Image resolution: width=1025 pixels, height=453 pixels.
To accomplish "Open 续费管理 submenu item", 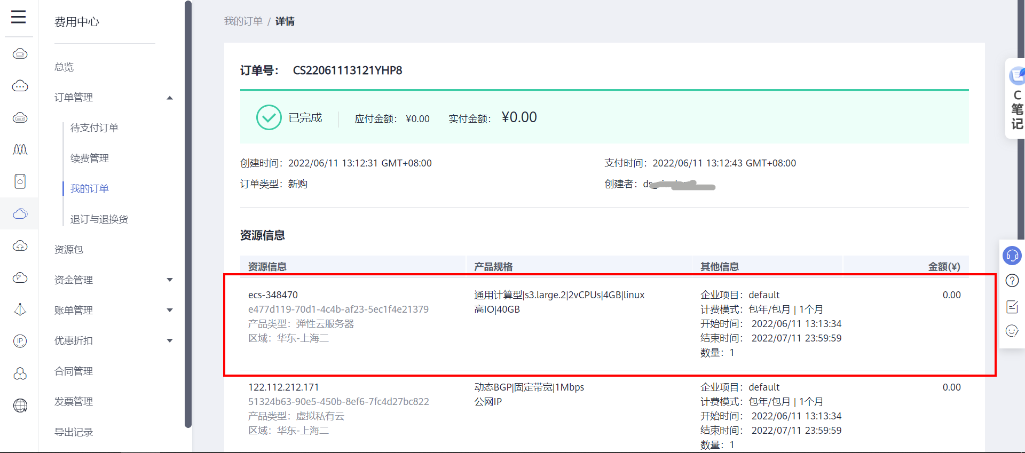I will [90, 158].
